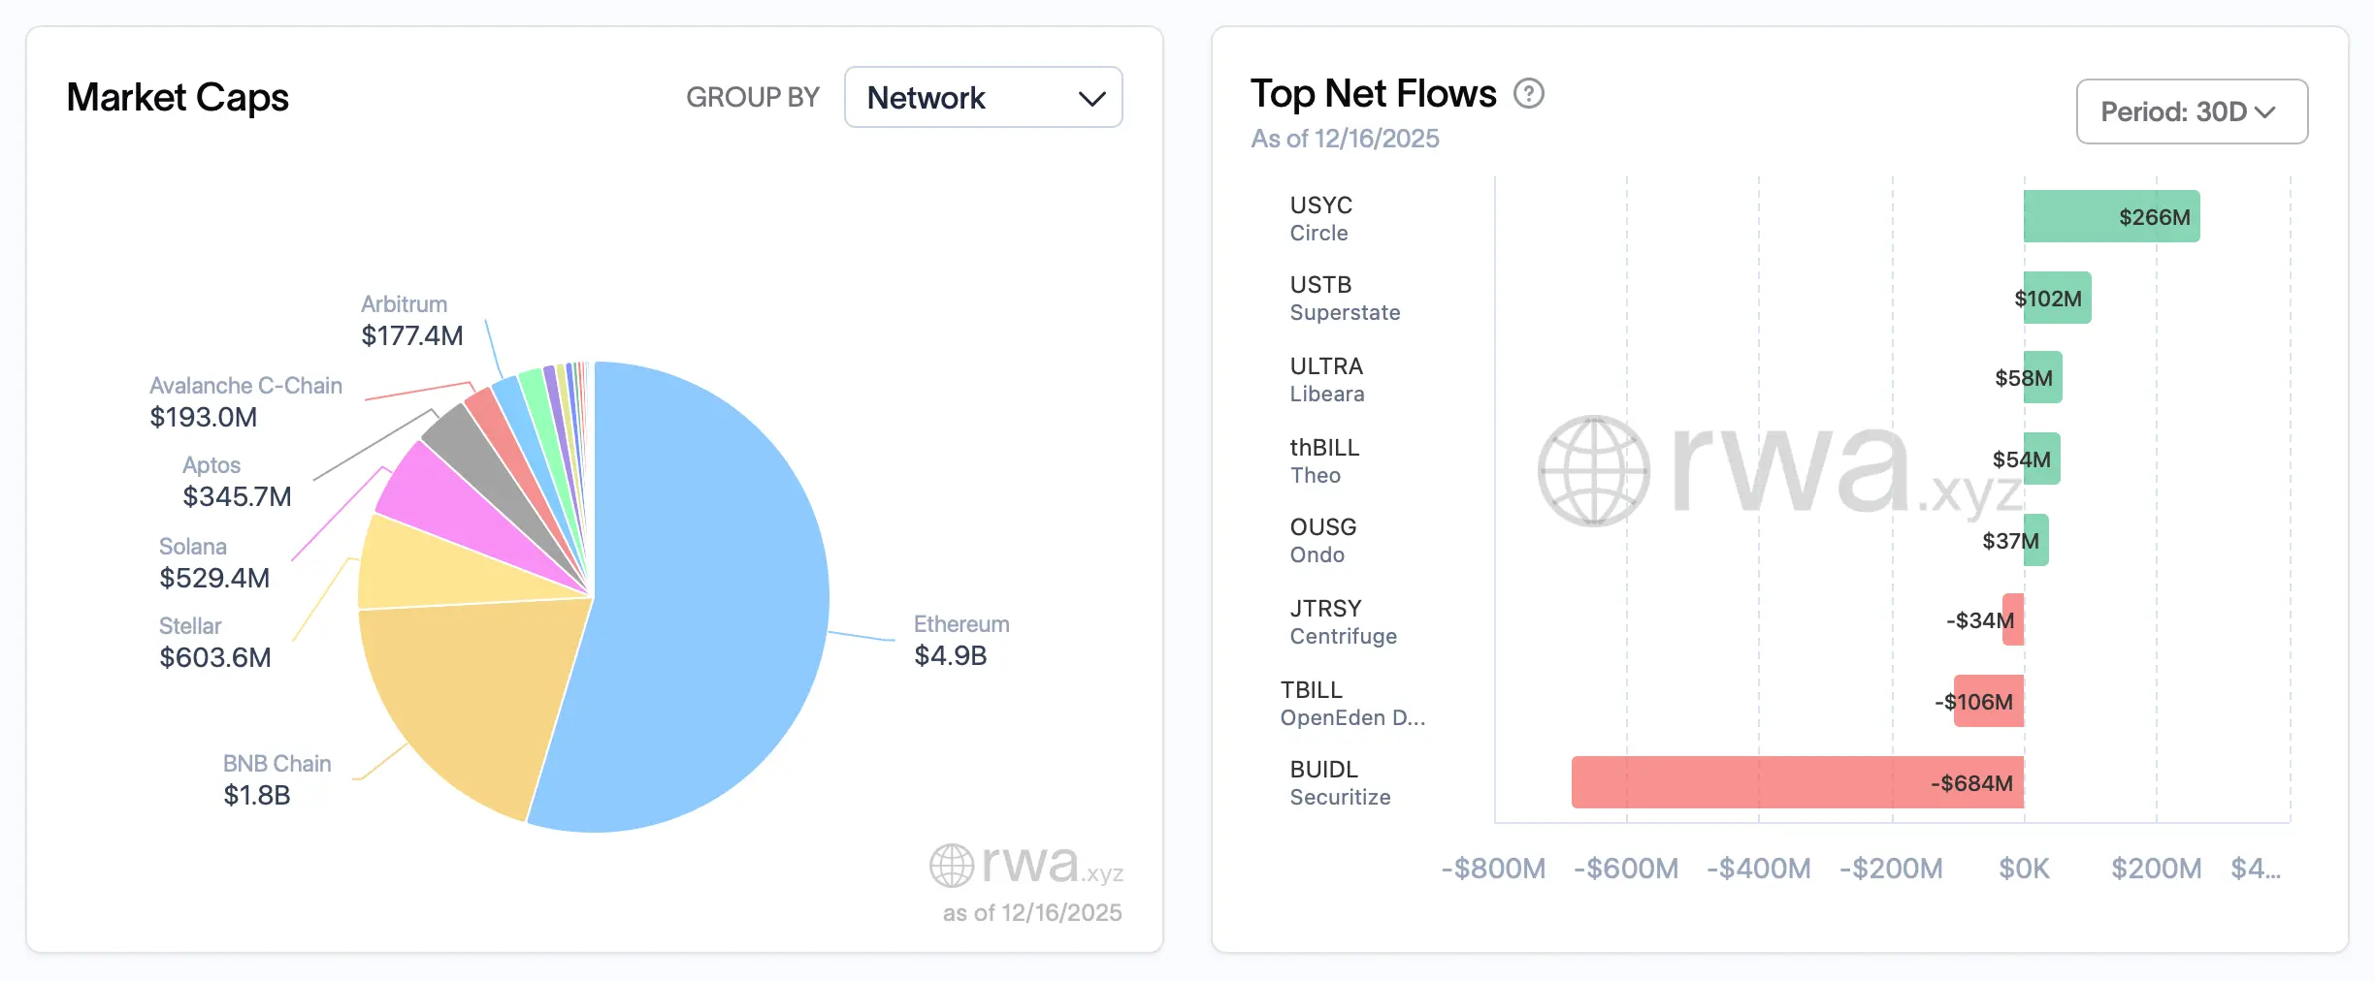Screen dimensions: 2375x981
Task: Click the Stellar $603.6M label
Action: click(213, 642)
